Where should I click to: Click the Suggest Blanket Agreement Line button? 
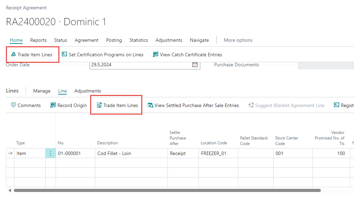click(x=286, y=105)
